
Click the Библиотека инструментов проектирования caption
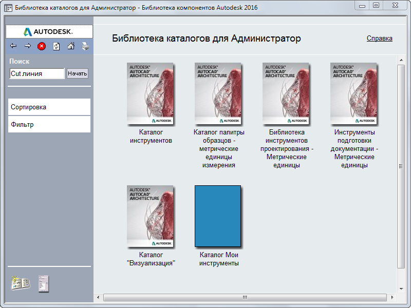click(x=287, y=149)
